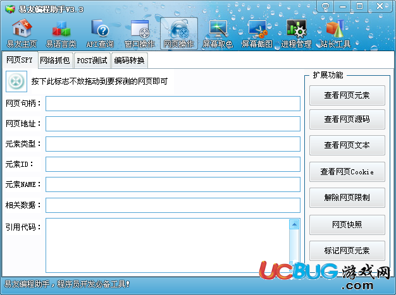Click the speech bubble feedback icon in the title bar
This screenshot has width=396, height=295.
(325, 6)
